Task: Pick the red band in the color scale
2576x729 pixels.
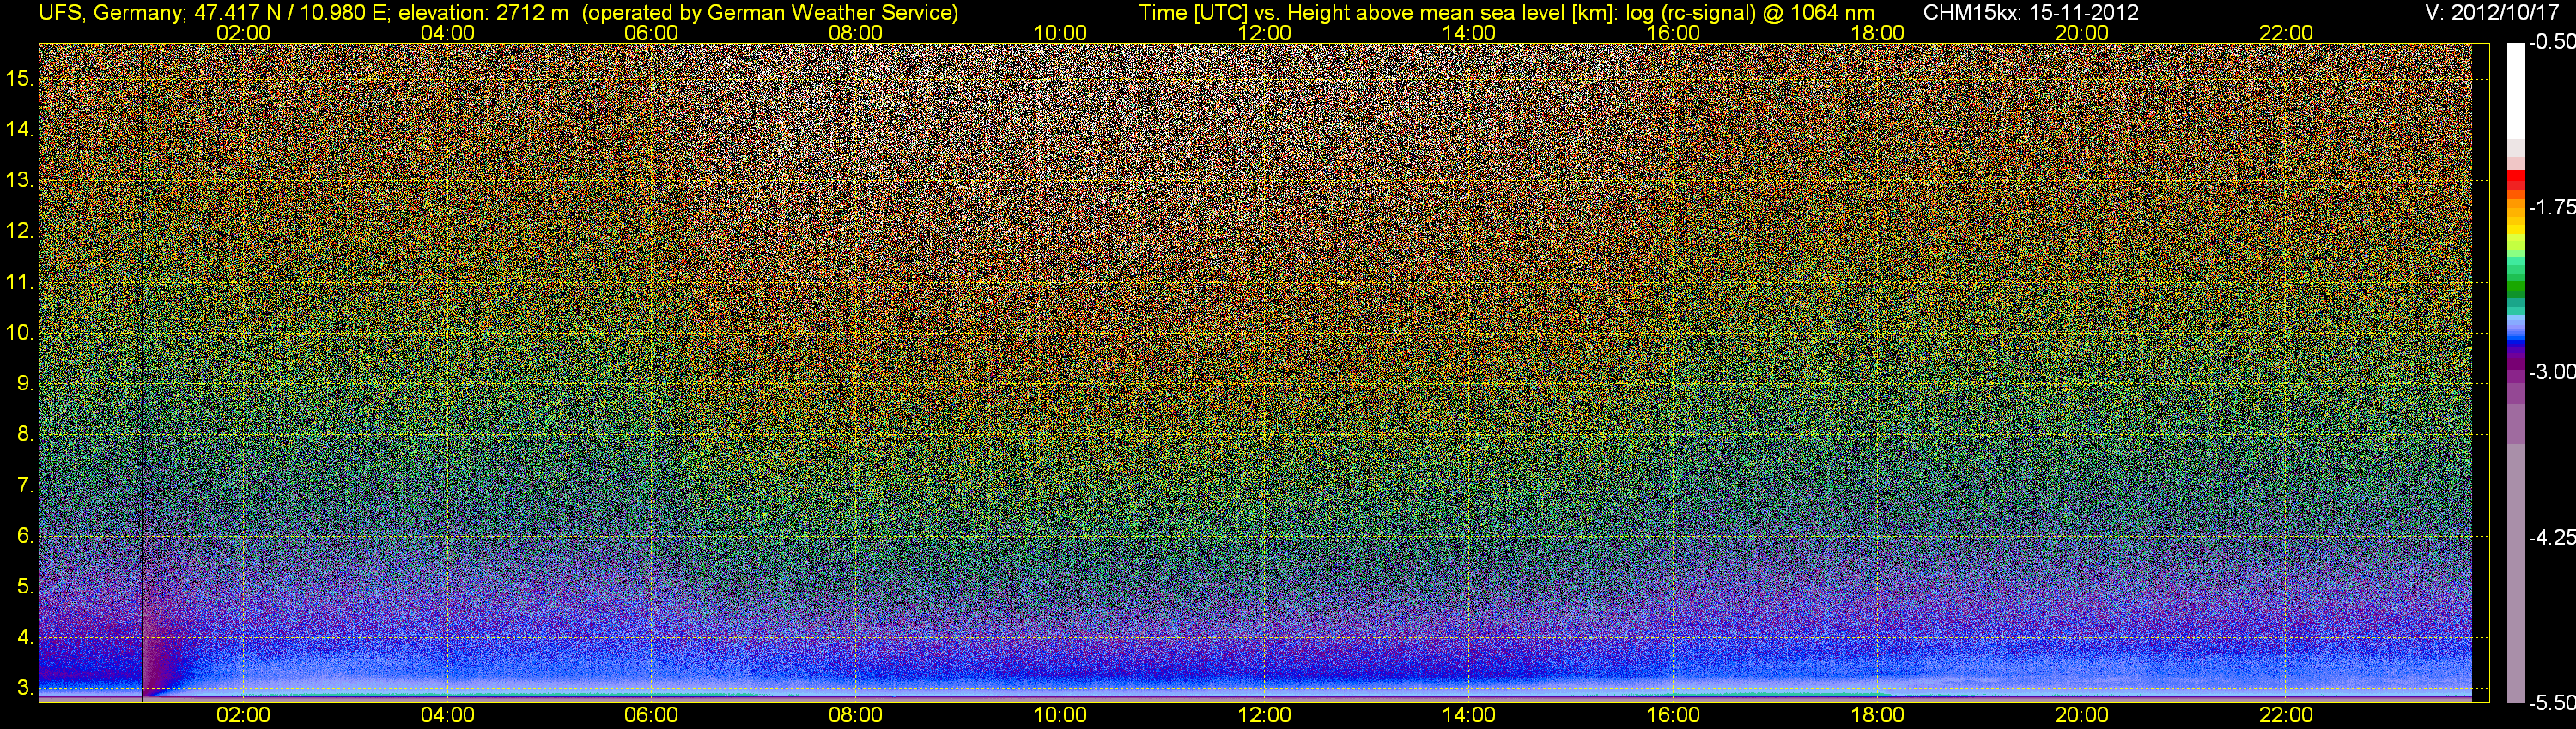Action: 2516,180
